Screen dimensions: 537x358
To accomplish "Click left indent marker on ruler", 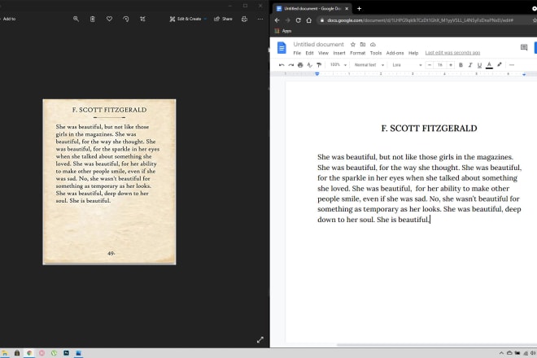I will tap(317, 74).
